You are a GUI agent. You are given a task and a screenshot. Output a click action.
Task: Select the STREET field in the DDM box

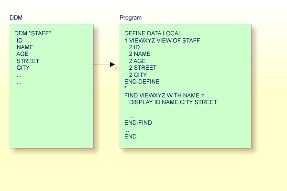[x=28, y=61]
